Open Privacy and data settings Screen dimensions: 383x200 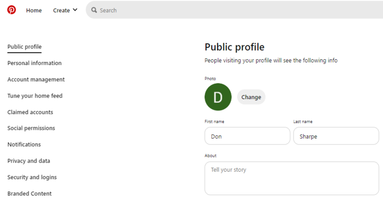pyautogui.click(x=28, y=161)
